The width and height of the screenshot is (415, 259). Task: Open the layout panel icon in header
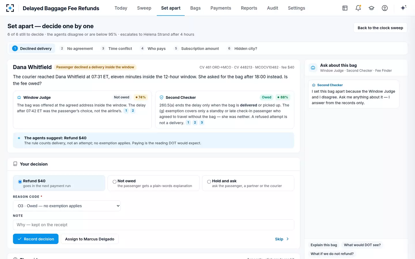(345, 8)
